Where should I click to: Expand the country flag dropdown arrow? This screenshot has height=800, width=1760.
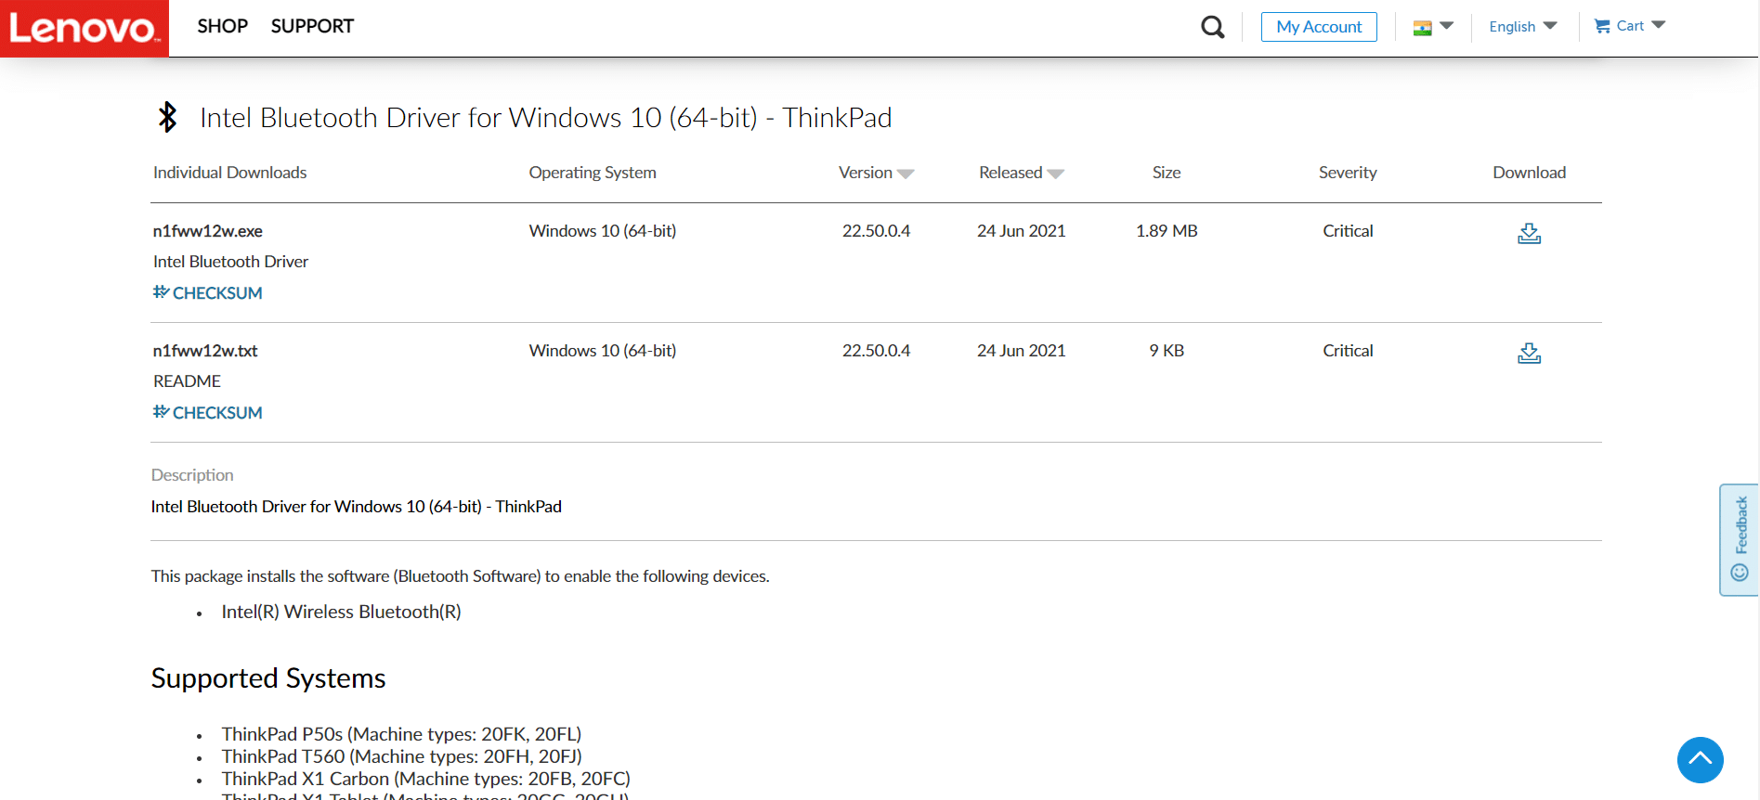pos(1446,26)
